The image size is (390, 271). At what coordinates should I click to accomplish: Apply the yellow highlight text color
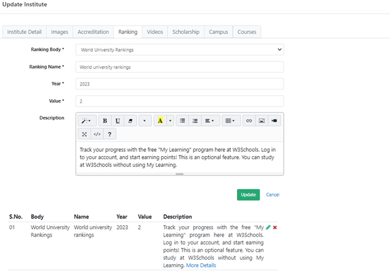coord(161,121)
